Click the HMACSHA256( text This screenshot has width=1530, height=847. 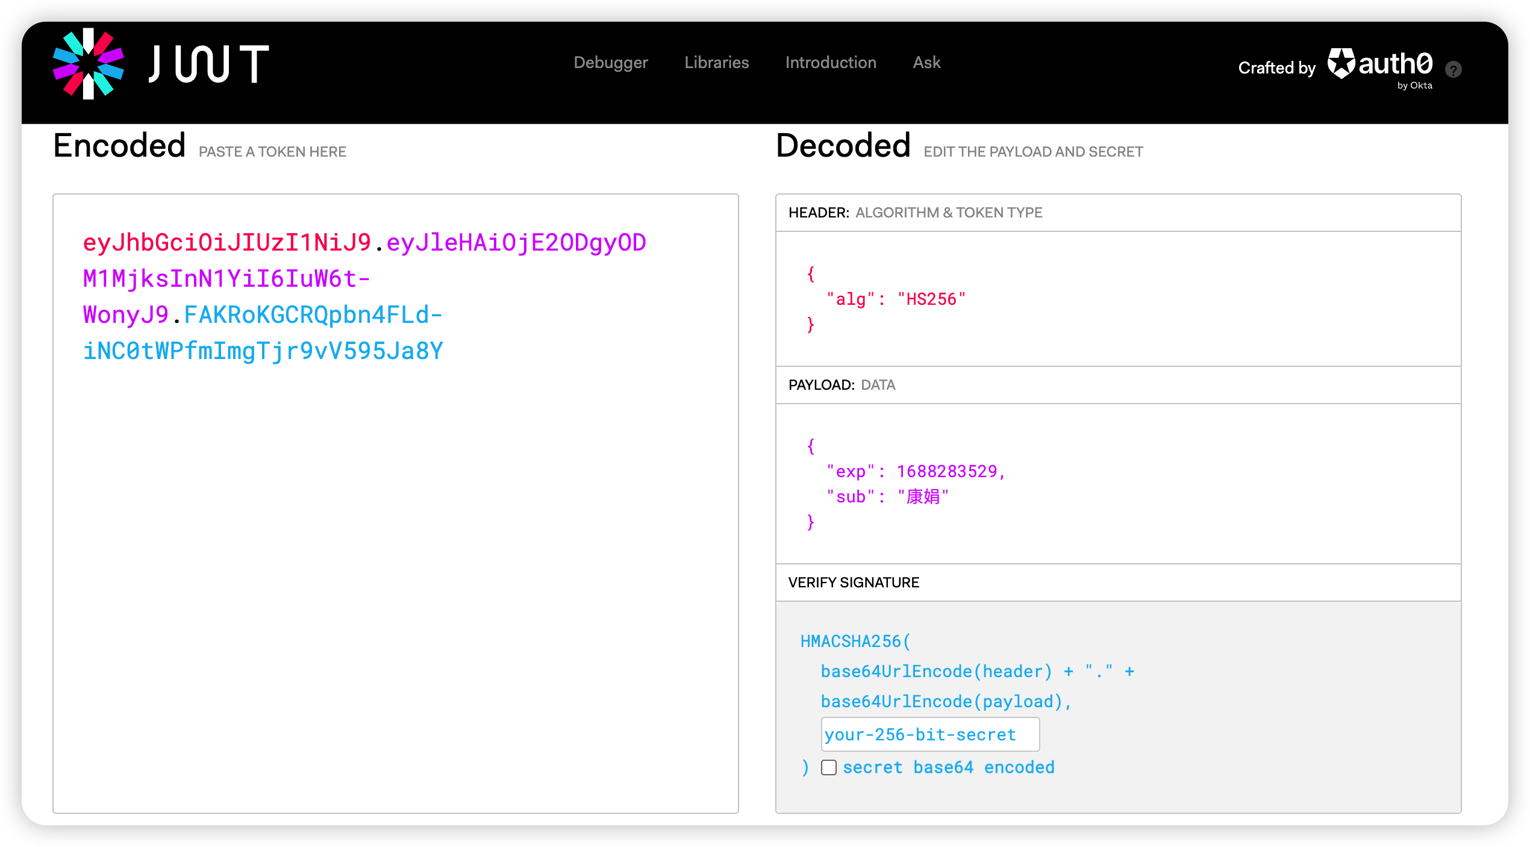click(x=855, y=641)
